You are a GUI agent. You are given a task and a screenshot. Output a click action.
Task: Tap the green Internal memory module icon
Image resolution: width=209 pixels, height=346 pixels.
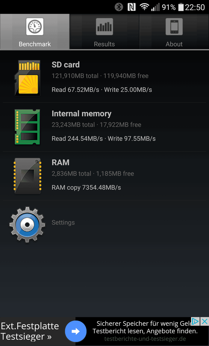(27, 127)
